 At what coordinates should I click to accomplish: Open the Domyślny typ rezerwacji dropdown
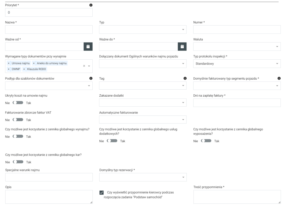click(x=143, y=177)
